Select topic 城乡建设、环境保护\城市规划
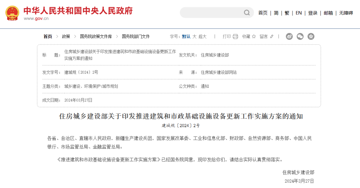Viewport: 360px width, 188px height. [91, 86]
